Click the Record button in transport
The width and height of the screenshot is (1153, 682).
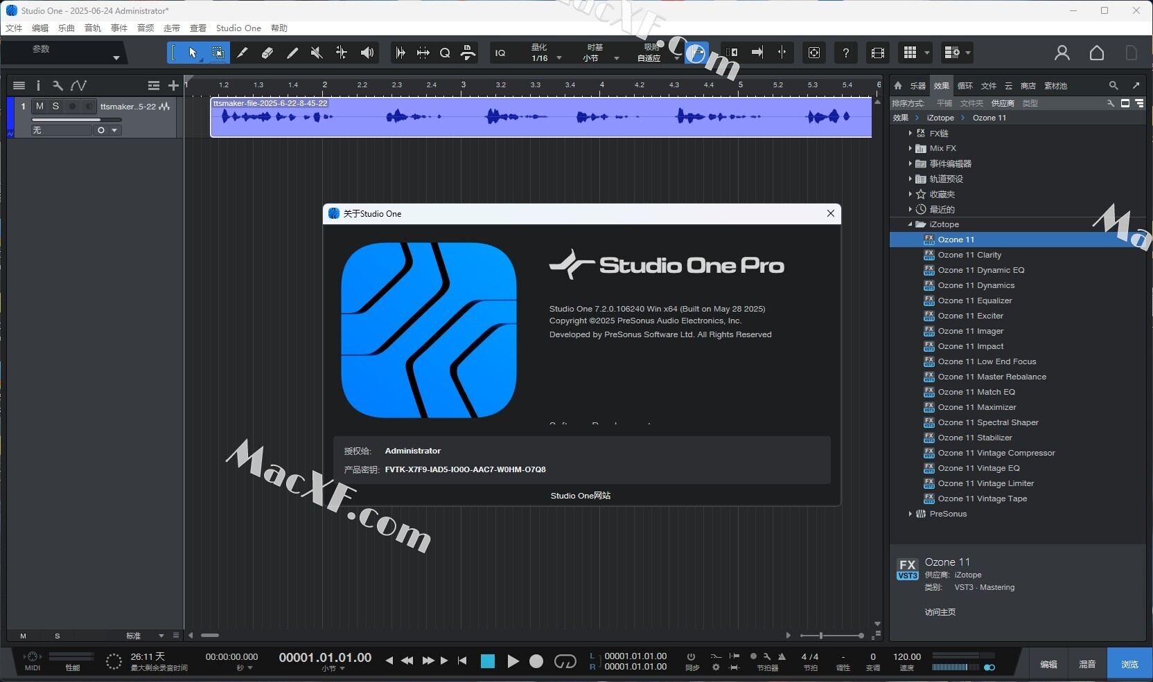tap(536, 661)
